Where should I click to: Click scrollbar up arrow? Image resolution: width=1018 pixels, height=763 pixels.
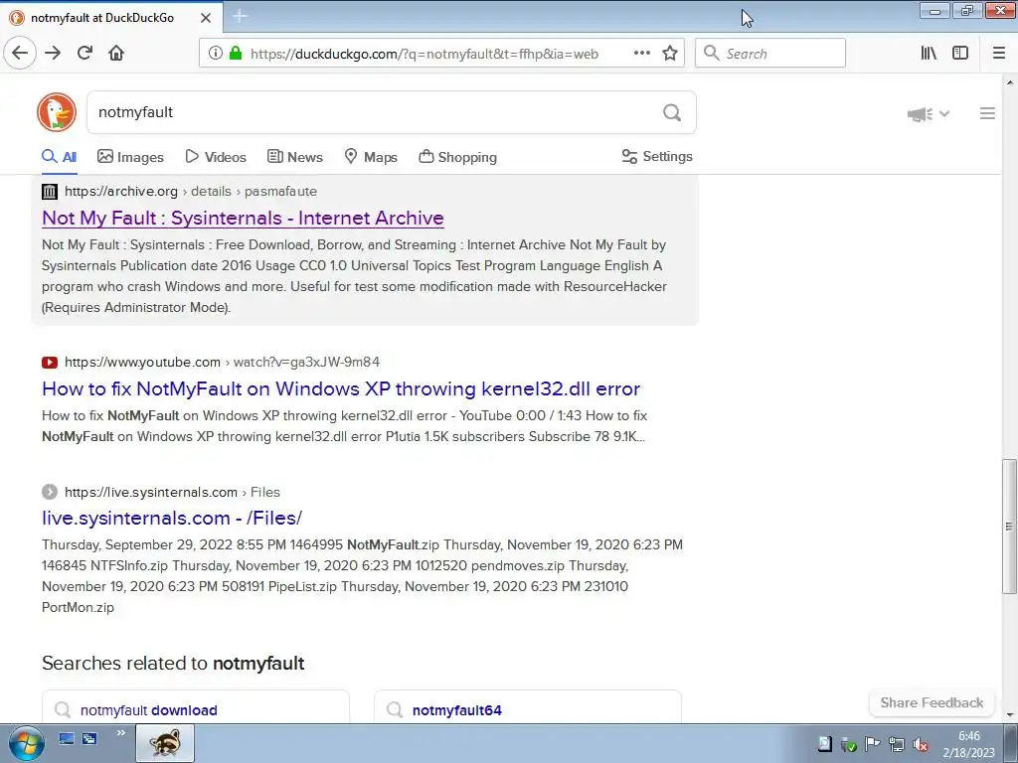tap(1009, 82)
